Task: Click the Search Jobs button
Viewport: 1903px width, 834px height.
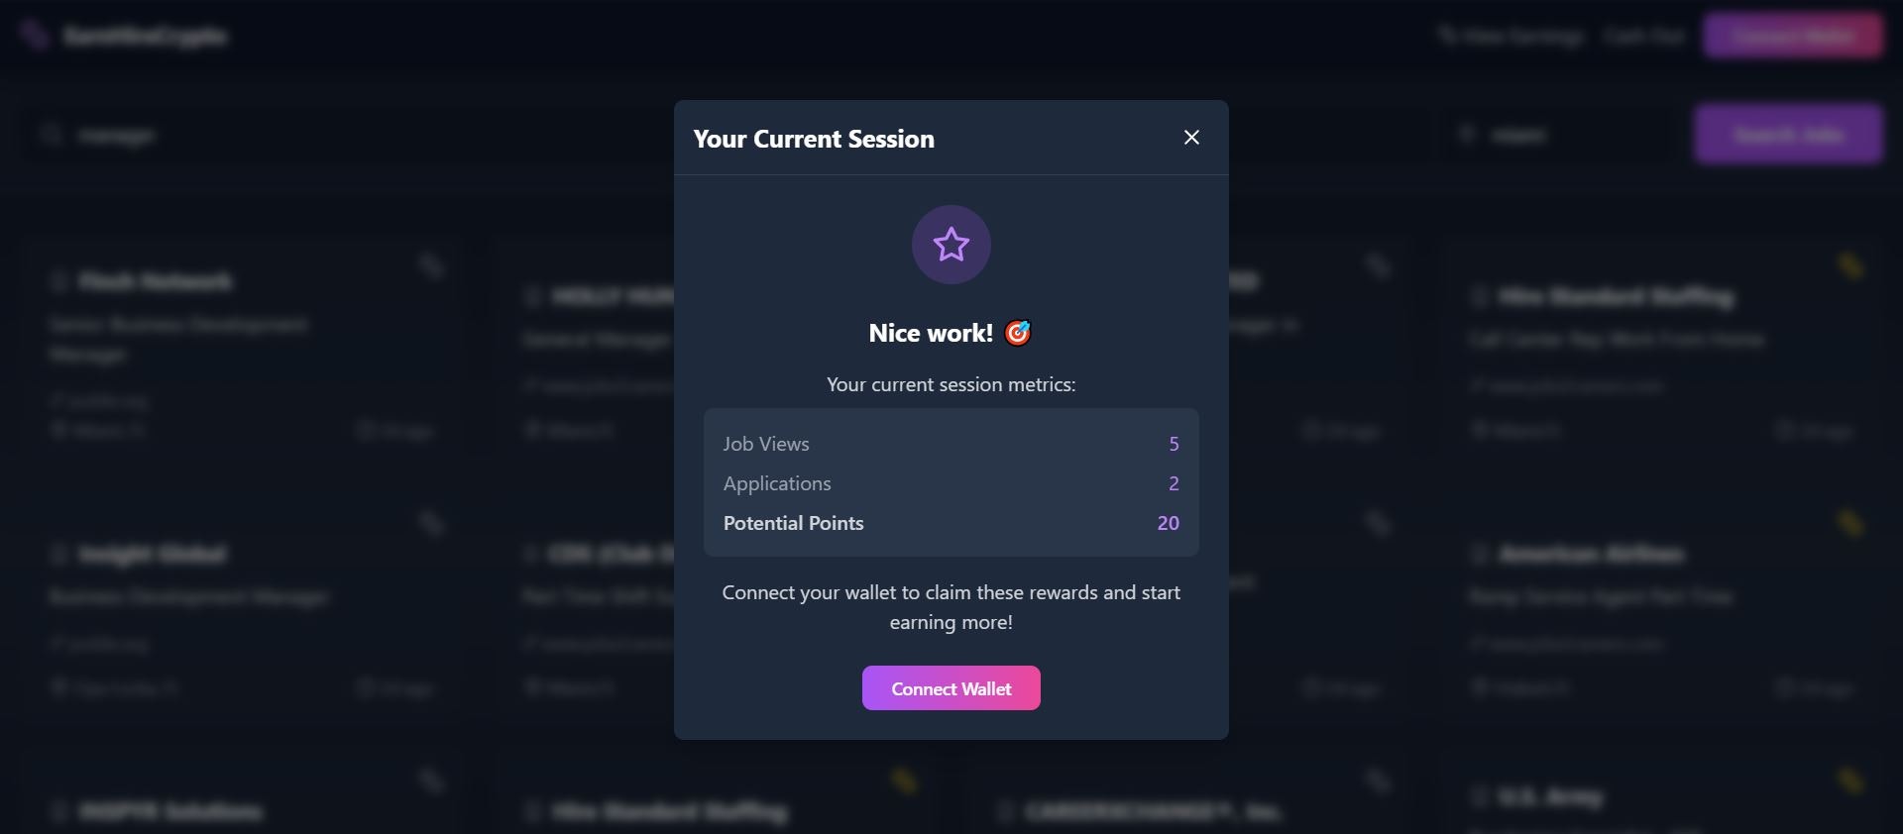Action: coord(1788,134)
